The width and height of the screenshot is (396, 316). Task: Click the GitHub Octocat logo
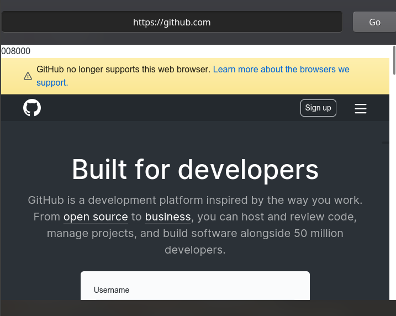[x=32, y=108]
